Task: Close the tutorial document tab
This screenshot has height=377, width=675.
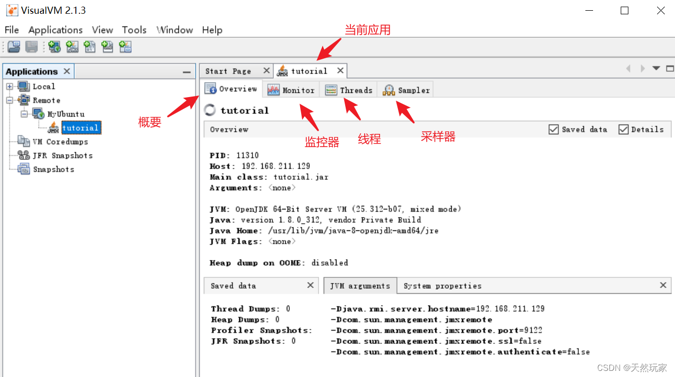Action: (x=340, y=70)
